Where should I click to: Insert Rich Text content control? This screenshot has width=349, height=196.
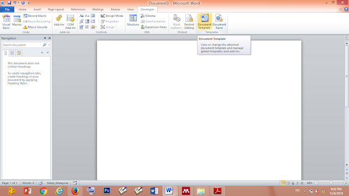click(x=81, y=16)
